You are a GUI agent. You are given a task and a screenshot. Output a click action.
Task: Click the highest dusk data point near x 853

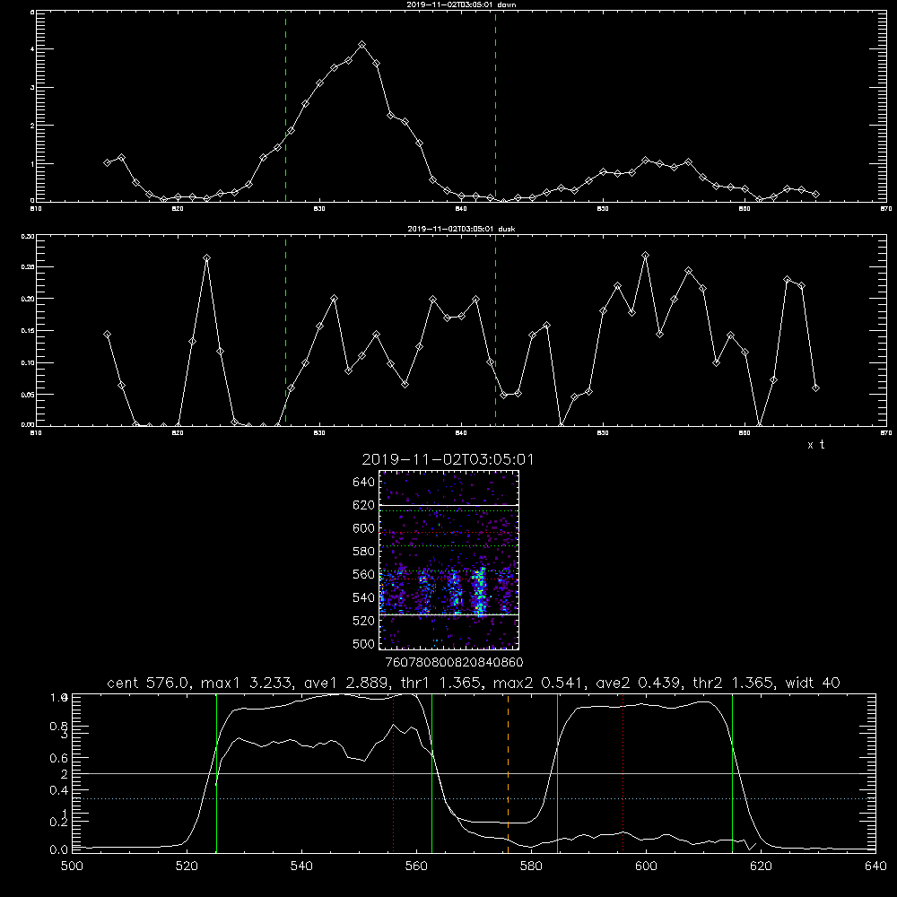click(x=645, y=255)
